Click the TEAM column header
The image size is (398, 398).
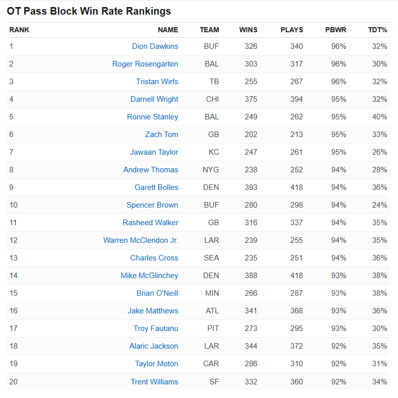click(209, 30)
